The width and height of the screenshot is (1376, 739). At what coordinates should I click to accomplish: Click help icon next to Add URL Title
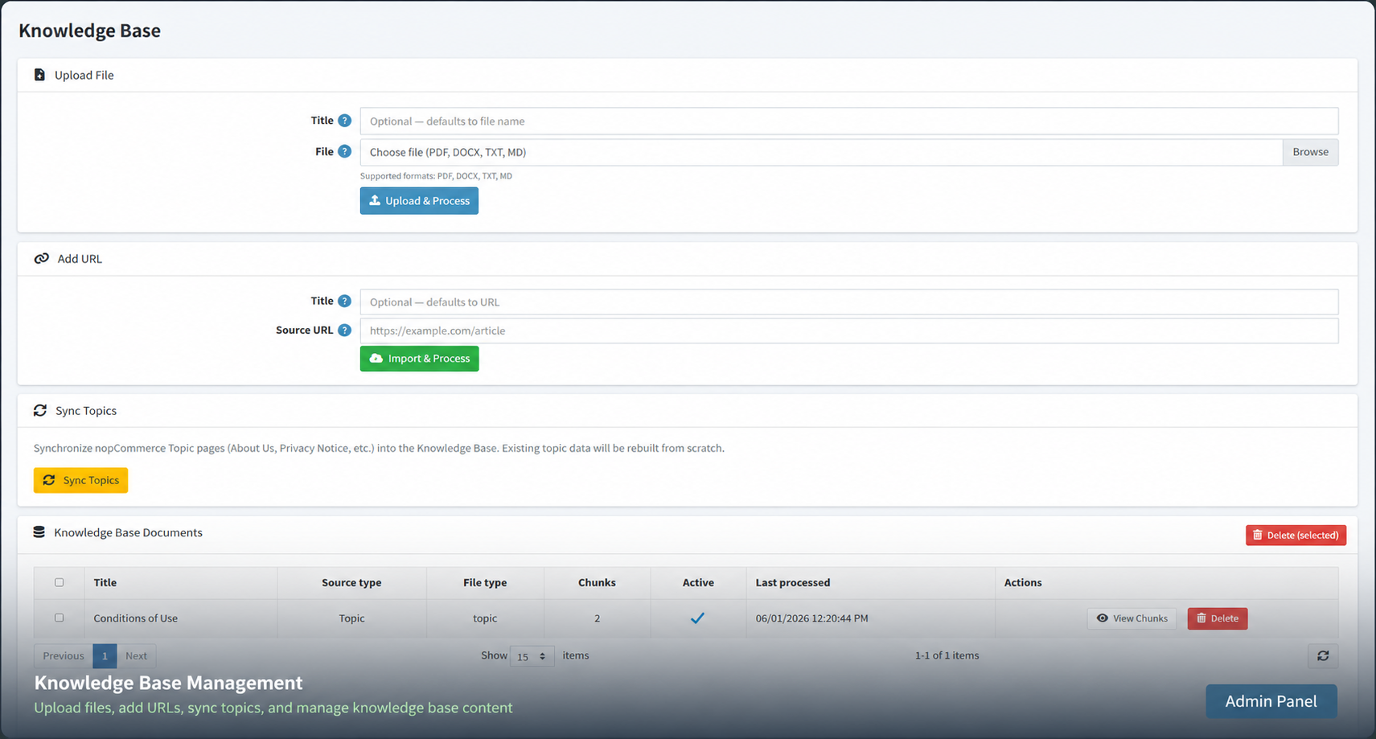coord(344,301)
